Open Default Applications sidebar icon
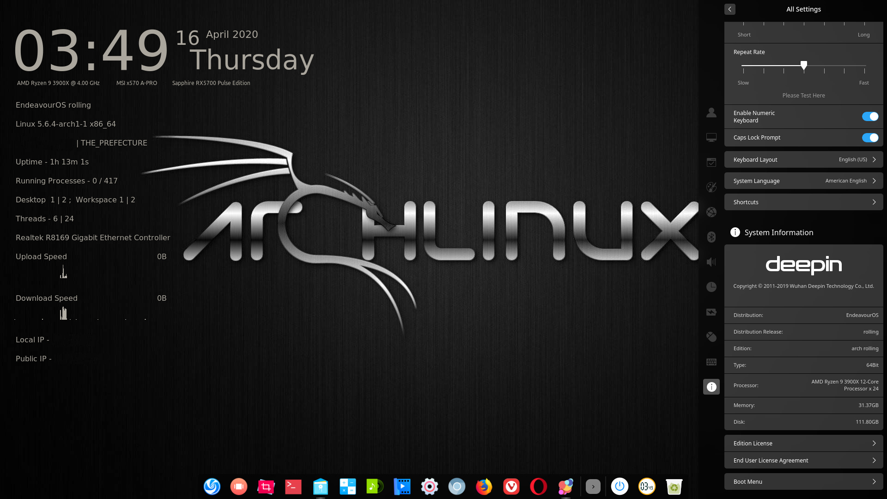 coord(711,162)
